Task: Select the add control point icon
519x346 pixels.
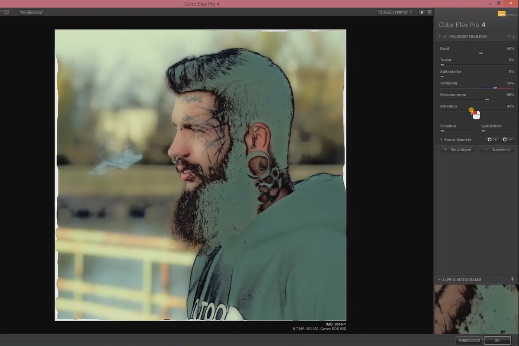Action: click(492, 139)
